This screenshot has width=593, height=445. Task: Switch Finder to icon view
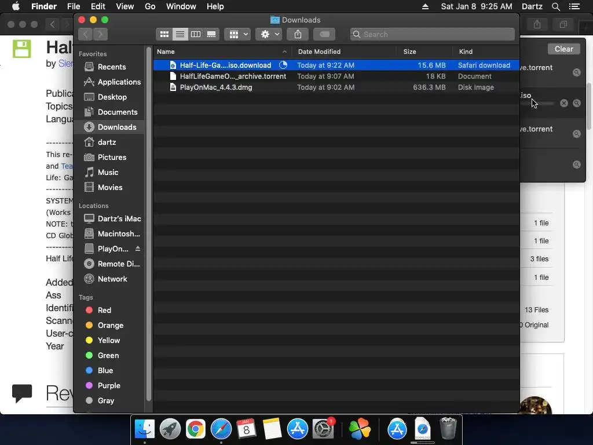click(x=164, y=34)
